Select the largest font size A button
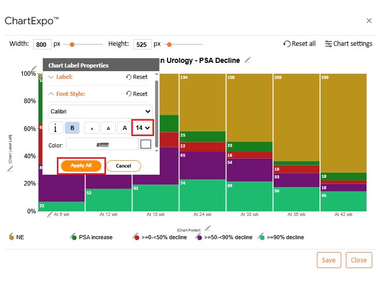Image resolution: width=380 pixels, height=282 pixels. 124,128
